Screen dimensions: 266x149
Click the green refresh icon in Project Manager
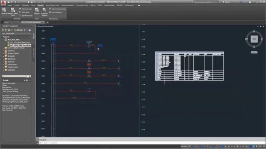click(12, 30)
